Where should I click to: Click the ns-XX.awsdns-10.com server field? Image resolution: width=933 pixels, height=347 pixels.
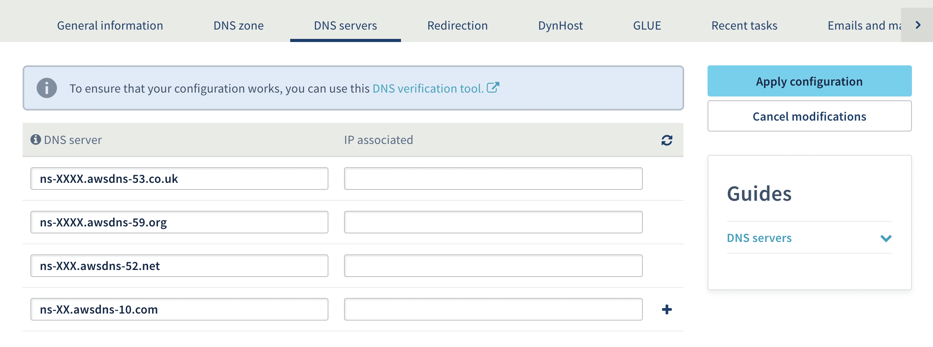tap(179, 309)
